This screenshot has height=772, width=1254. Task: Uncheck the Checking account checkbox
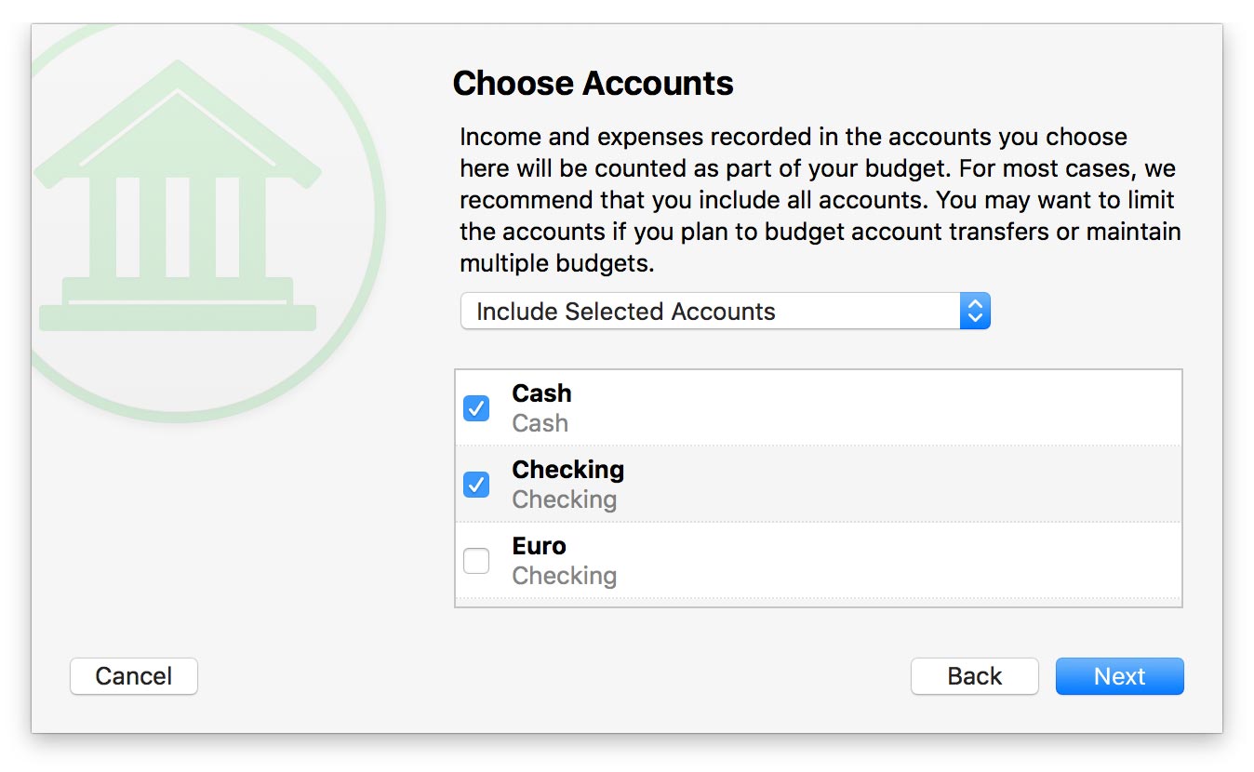476,485
